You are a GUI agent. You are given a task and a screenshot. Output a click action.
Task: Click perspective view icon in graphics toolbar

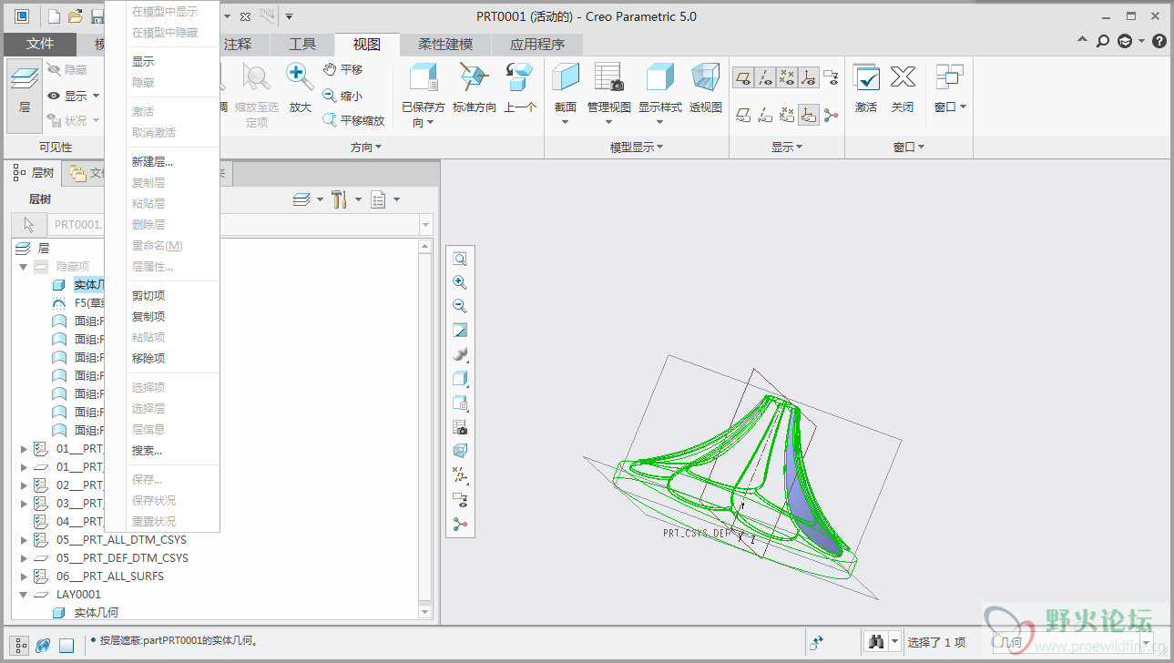[460, 451]
